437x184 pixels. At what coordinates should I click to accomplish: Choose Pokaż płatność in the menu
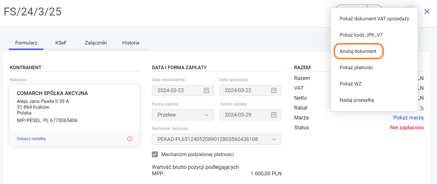coord(356,67)
